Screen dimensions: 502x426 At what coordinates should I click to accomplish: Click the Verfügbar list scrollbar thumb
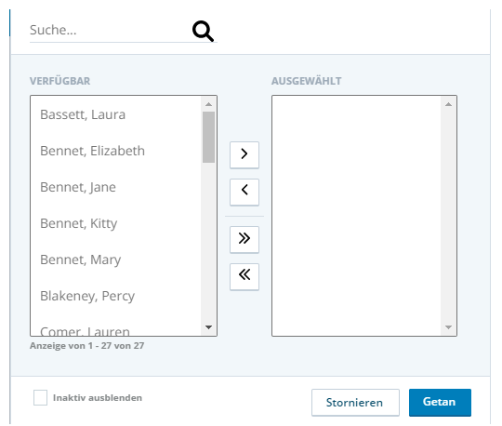[209, 137]
